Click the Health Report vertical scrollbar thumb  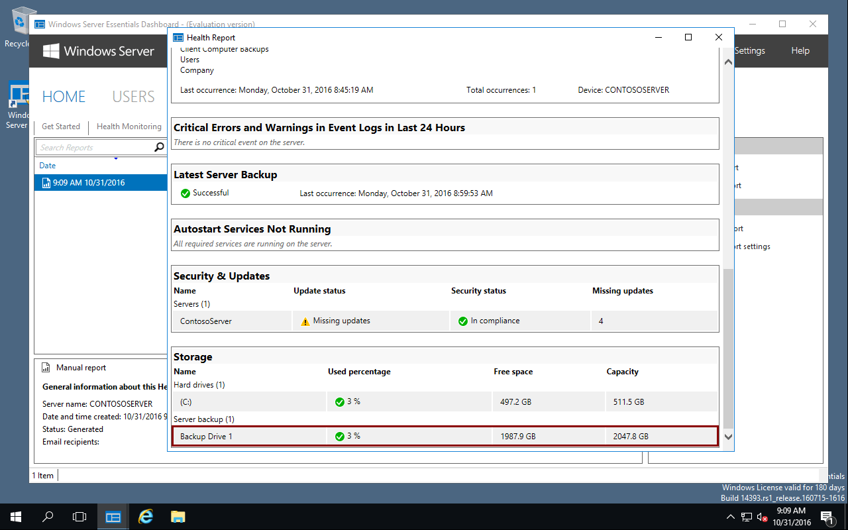(728, 348)
